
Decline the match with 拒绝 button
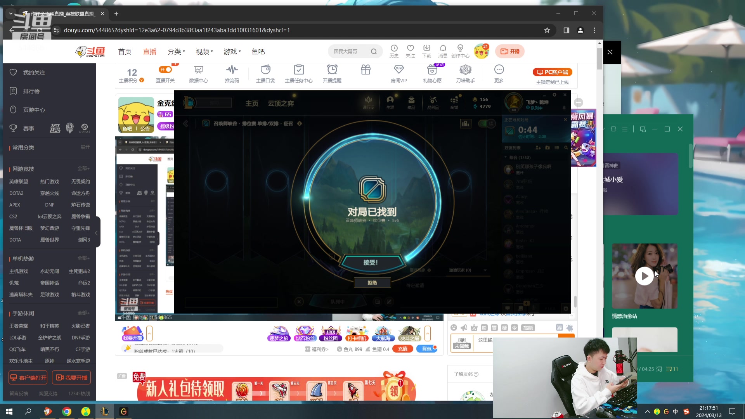coord(372,283)
